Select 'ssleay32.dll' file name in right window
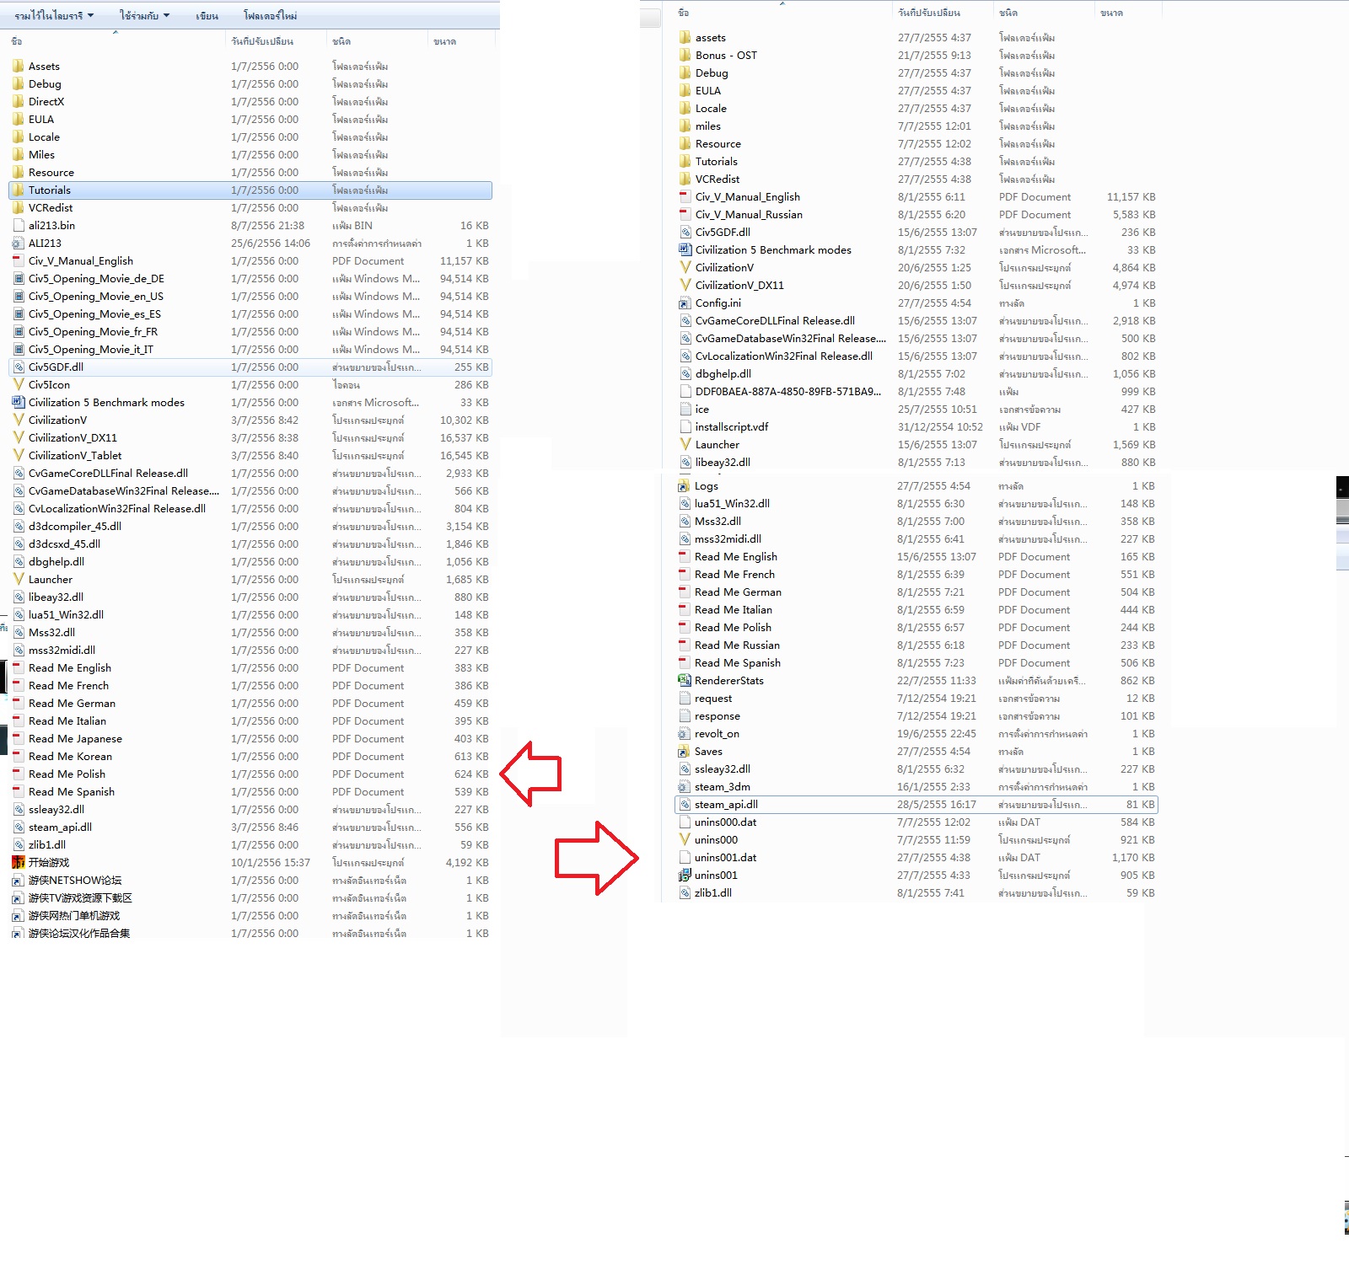 (723, 769)
